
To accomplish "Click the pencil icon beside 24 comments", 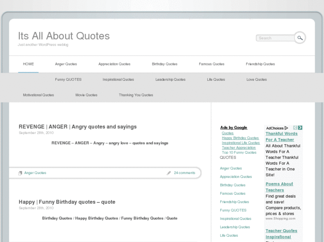I will tap(169, 173).
